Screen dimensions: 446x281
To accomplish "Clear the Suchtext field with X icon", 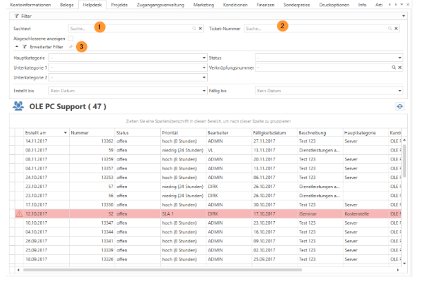I will click(x=200, y=29).
